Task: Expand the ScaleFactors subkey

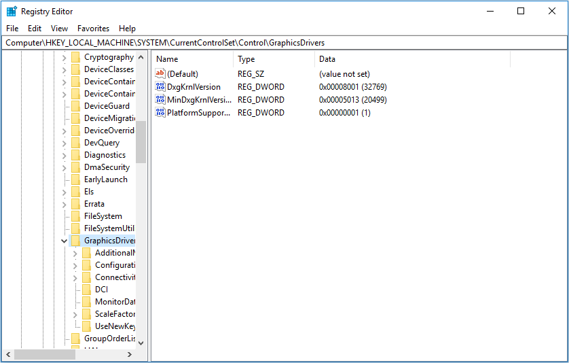Action: (75, 314)
